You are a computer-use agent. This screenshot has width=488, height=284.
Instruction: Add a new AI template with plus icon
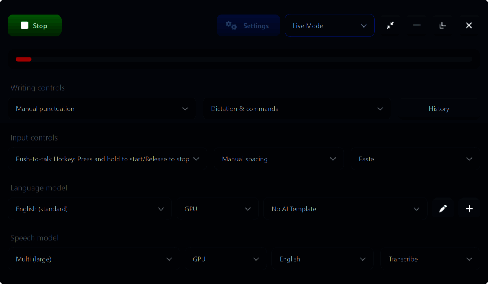coord(469,209)
